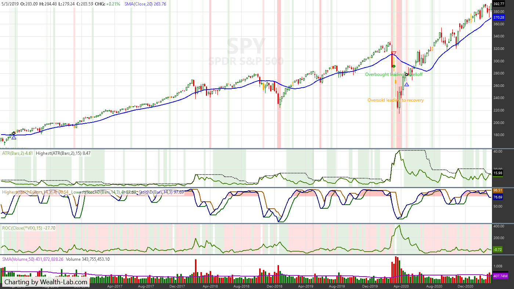Image resolution: width=514 pixels, height=289 pixels.
Task: Click the black circle marker at the chart's 2016 start
Action: [x=14, y=133]
